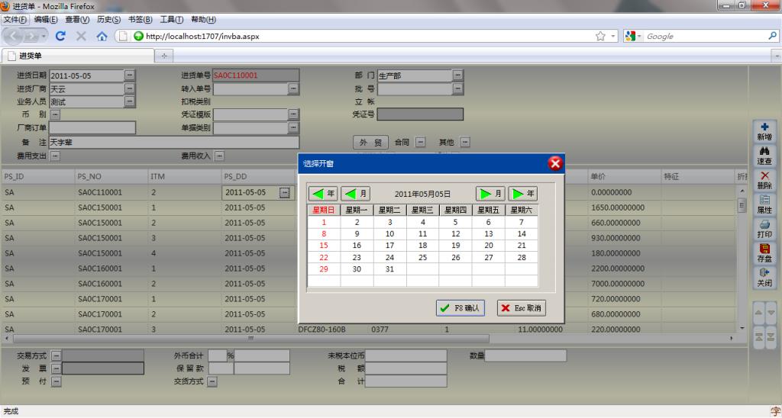Click the horizontal scrollbar of the grid
Screen dimensions: 782x418
click(x=249, y=338)
